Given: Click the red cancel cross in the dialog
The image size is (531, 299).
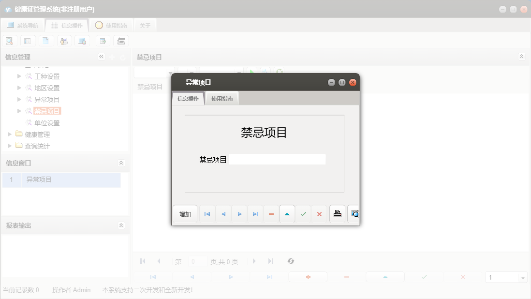Looking at the screenshot, I should (x=320, y=214).
